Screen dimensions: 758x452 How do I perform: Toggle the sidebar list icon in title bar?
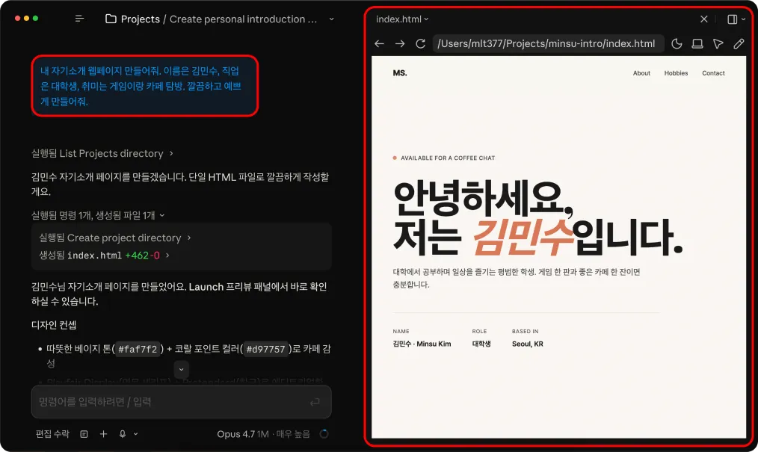pos(80,19)
